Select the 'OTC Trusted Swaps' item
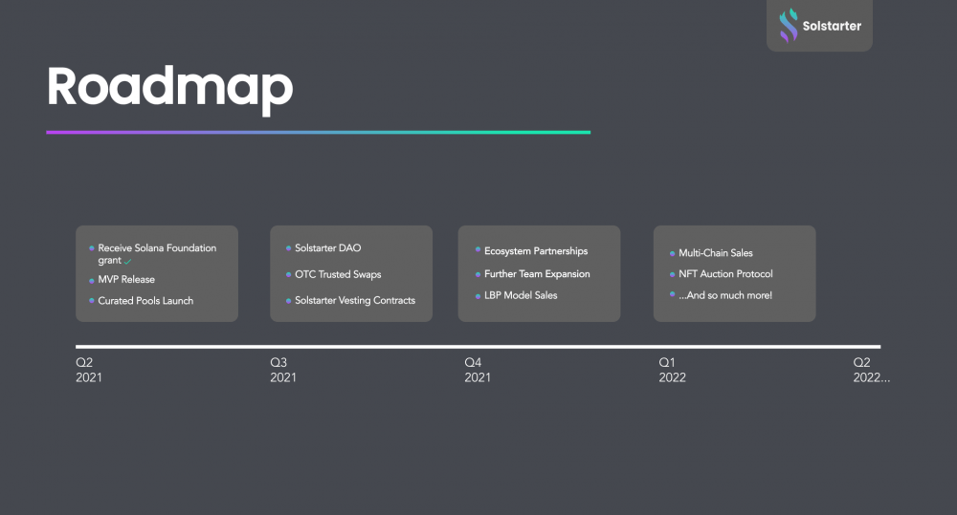The width and height of the screenshot is (957, 515). 338,274
